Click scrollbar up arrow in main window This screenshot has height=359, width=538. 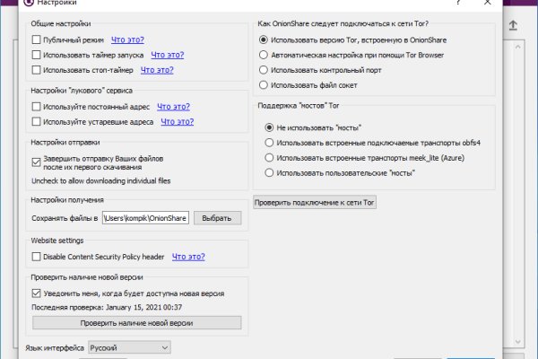pyautogui.click(x=517, y=47)
